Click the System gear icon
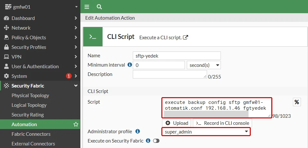This screenshot has width=308, height=148. 6,76
